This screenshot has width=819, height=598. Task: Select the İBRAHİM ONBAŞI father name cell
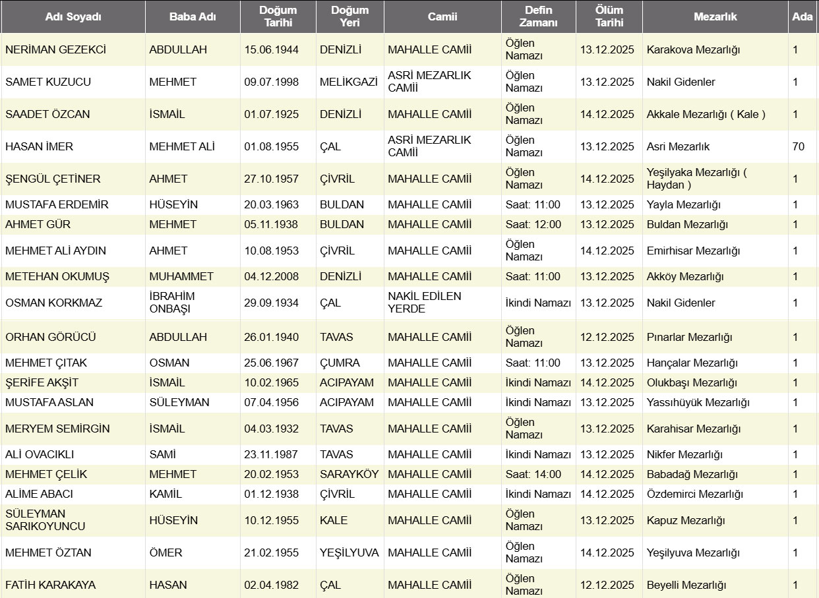(172, 303)
